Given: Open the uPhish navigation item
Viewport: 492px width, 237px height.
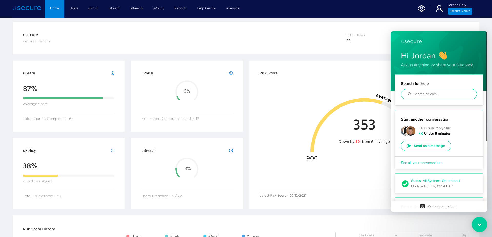Looking at the screenshot, I should point(94,8).
